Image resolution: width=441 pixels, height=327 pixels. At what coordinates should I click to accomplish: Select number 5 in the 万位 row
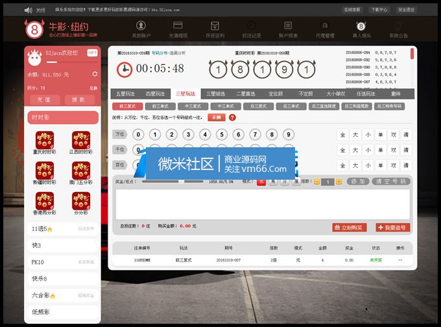coord(222,134)
